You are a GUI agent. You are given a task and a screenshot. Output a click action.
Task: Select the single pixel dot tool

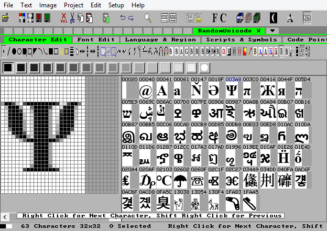coord(4,51)
